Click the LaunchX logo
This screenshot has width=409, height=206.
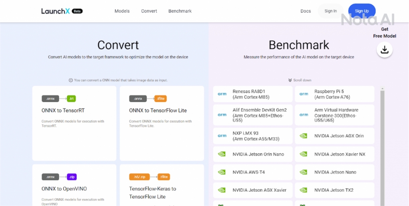click(x=55, y=11)
